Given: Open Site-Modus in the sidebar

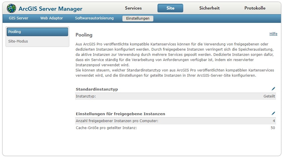Looking at the screenshot, I should coord(18,41).
